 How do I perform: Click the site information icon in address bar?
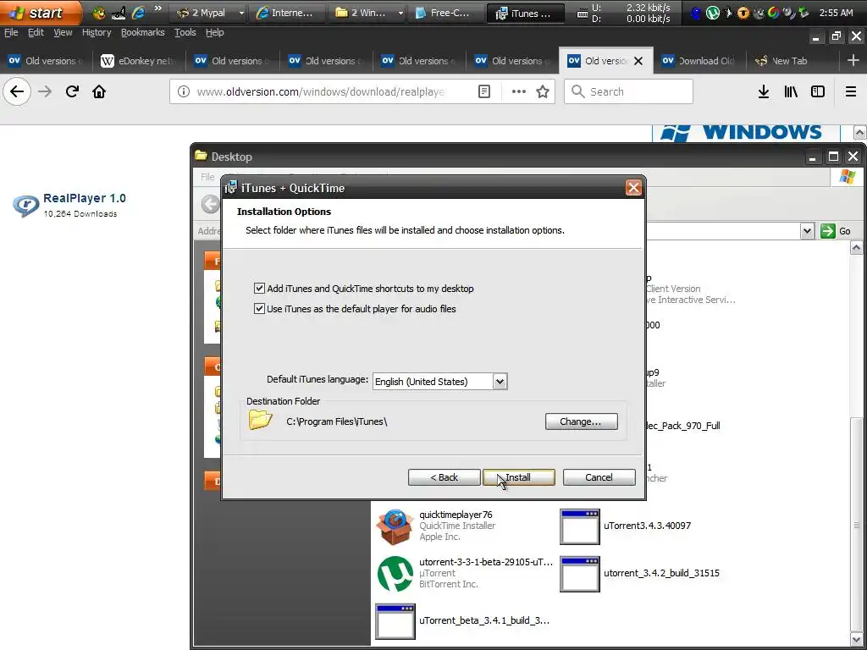184,91
